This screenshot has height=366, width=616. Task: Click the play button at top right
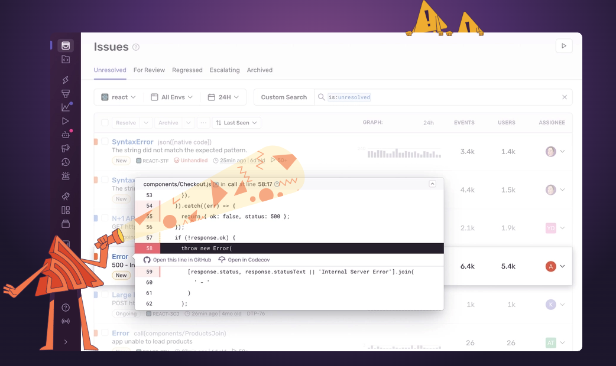pyautogui.click(x=563, y=46)
